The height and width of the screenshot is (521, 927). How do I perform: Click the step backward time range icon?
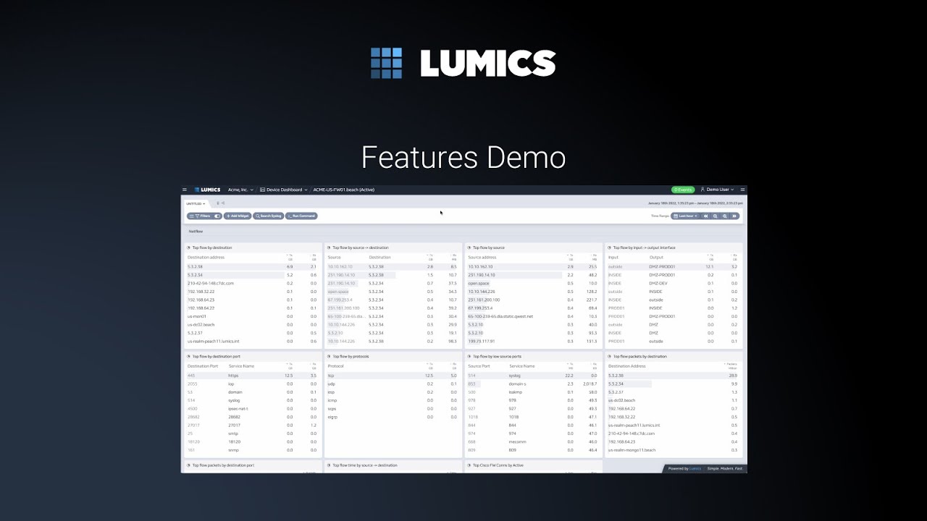[705, 216]
